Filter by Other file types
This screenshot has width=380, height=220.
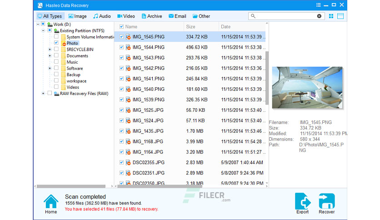point(201,16)
